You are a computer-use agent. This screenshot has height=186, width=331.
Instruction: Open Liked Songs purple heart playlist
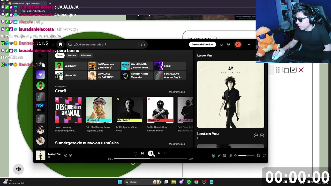(40, 75)
